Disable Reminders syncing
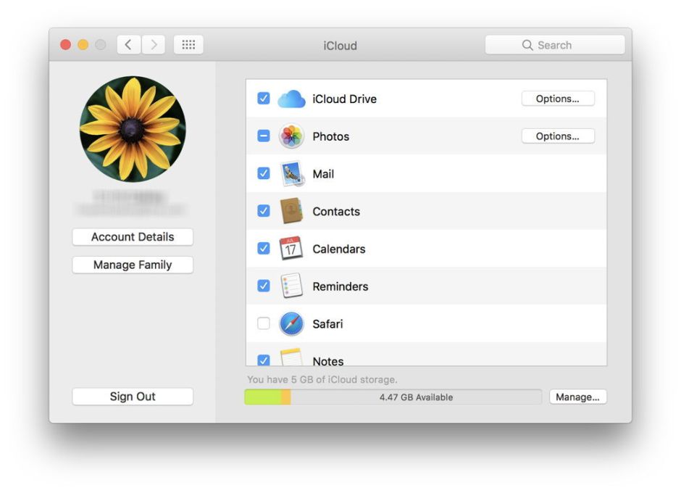 click(x=264, y=286)
